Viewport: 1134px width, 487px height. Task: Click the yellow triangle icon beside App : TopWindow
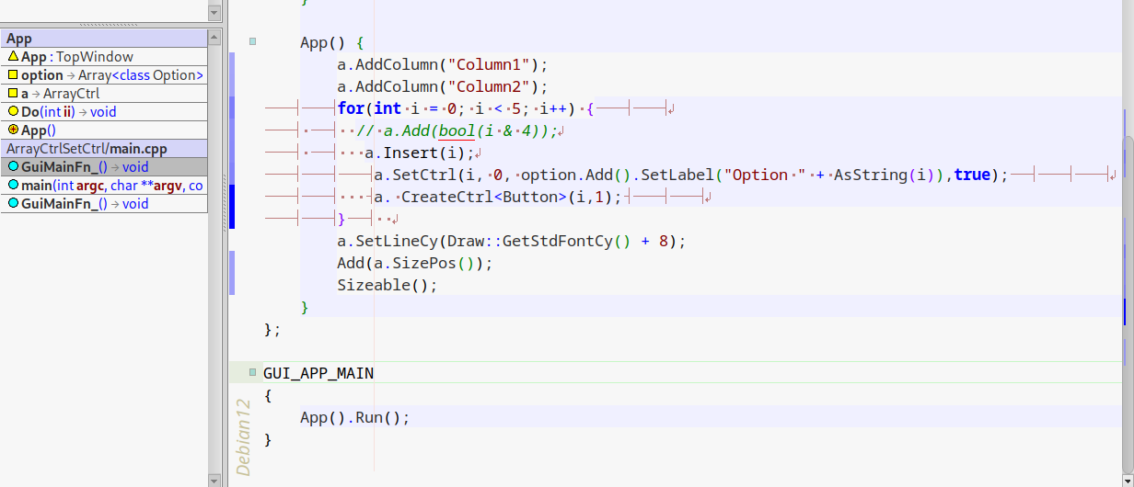pos(13,57)
